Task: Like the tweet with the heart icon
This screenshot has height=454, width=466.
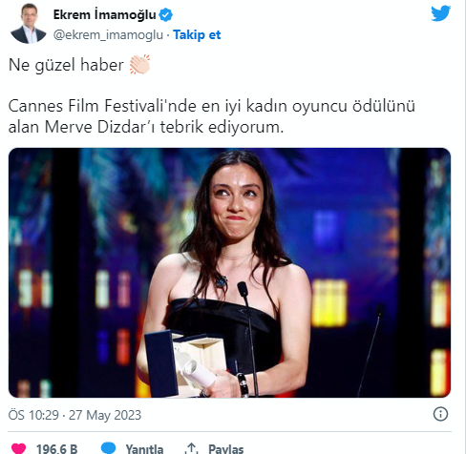Action: tap(18, 448)
